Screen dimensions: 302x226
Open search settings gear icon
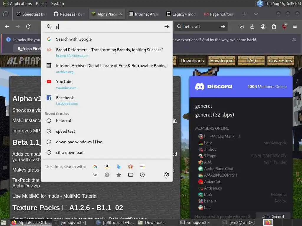click(167, 175)
